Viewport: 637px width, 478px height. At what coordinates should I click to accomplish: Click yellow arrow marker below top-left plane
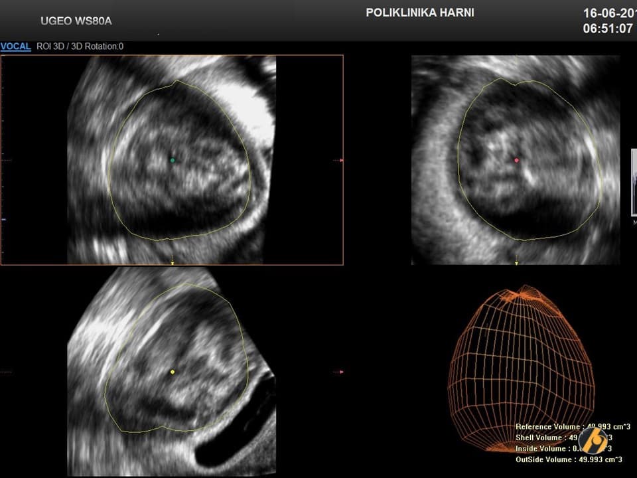[x=173, y=262]
